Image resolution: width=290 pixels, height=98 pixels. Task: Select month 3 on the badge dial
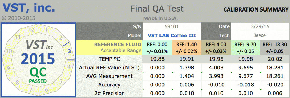tap(69, 51)
